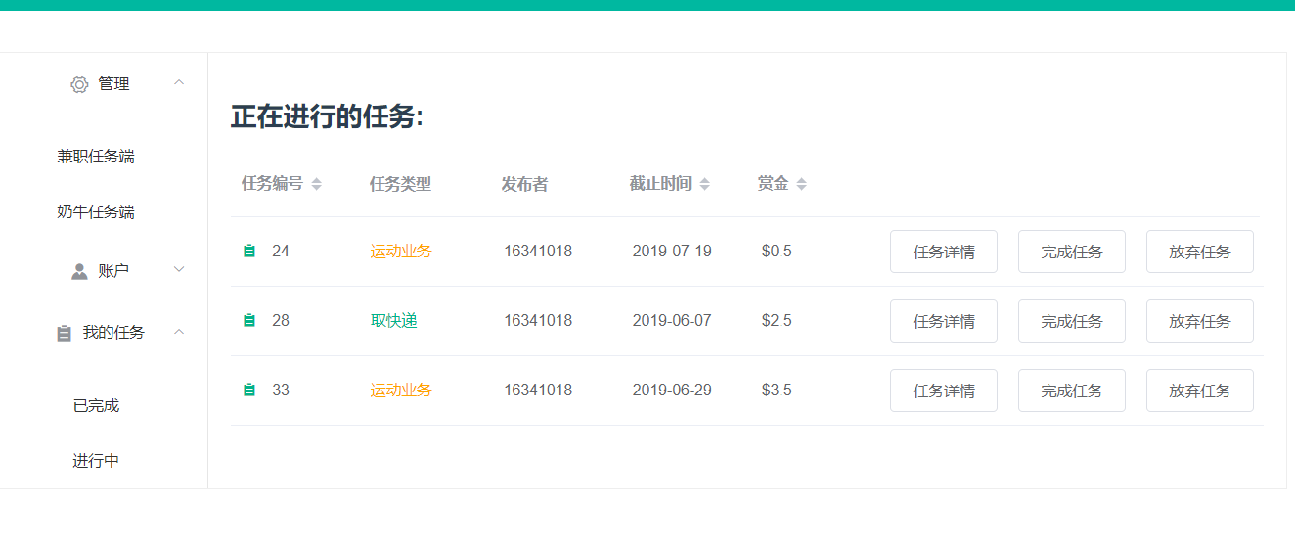Go to the 已完成 tasks page
This screenshot has height=552, width=1295.
point(96,405)
